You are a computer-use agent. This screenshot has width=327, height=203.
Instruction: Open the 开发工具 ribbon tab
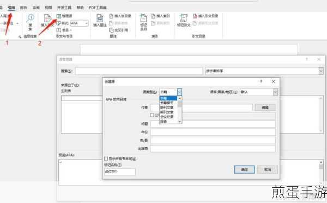64,8
